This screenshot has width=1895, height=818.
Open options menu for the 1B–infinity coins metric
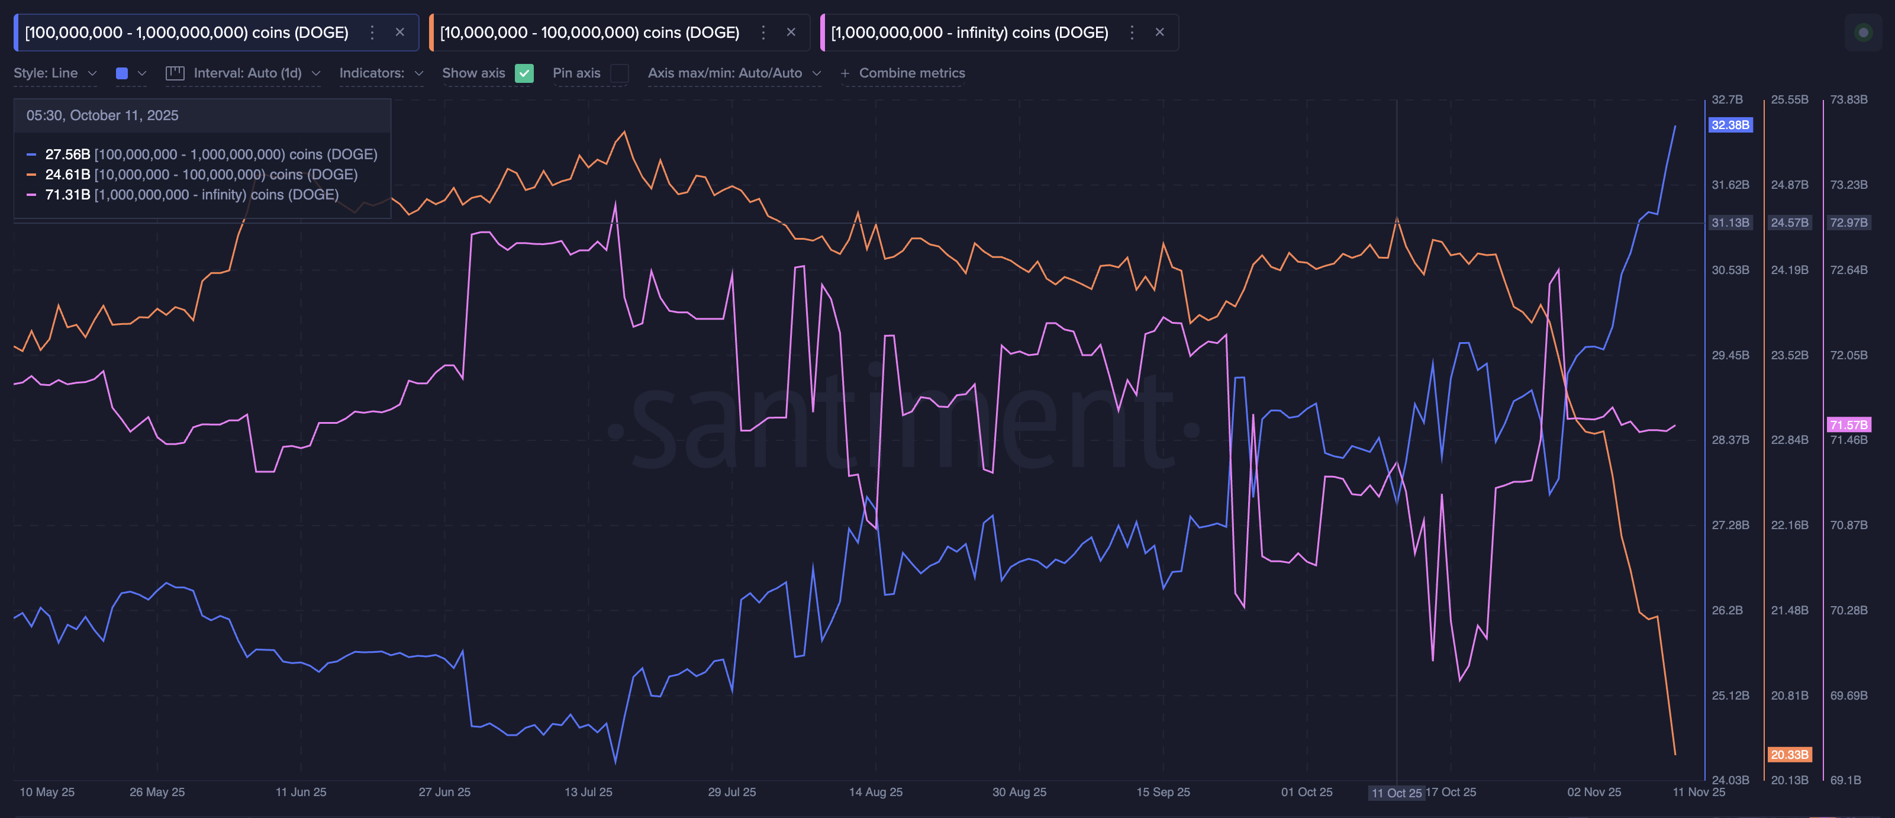[1132, 33]
